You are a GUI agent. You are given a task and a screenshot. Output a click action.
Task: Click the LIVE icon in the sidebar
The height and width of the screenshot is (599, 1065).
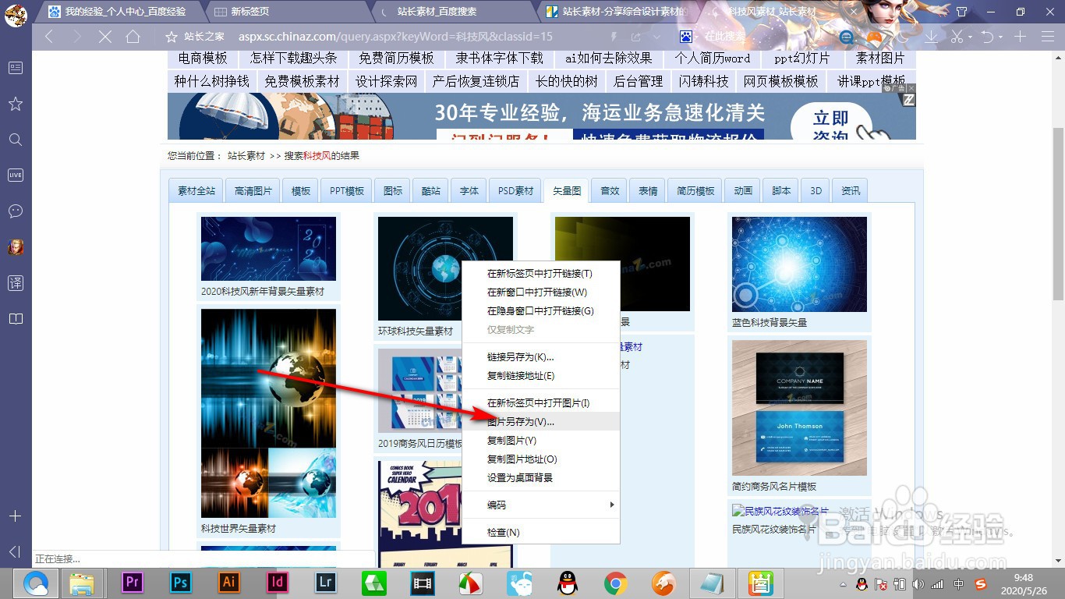tap(15, 175)
